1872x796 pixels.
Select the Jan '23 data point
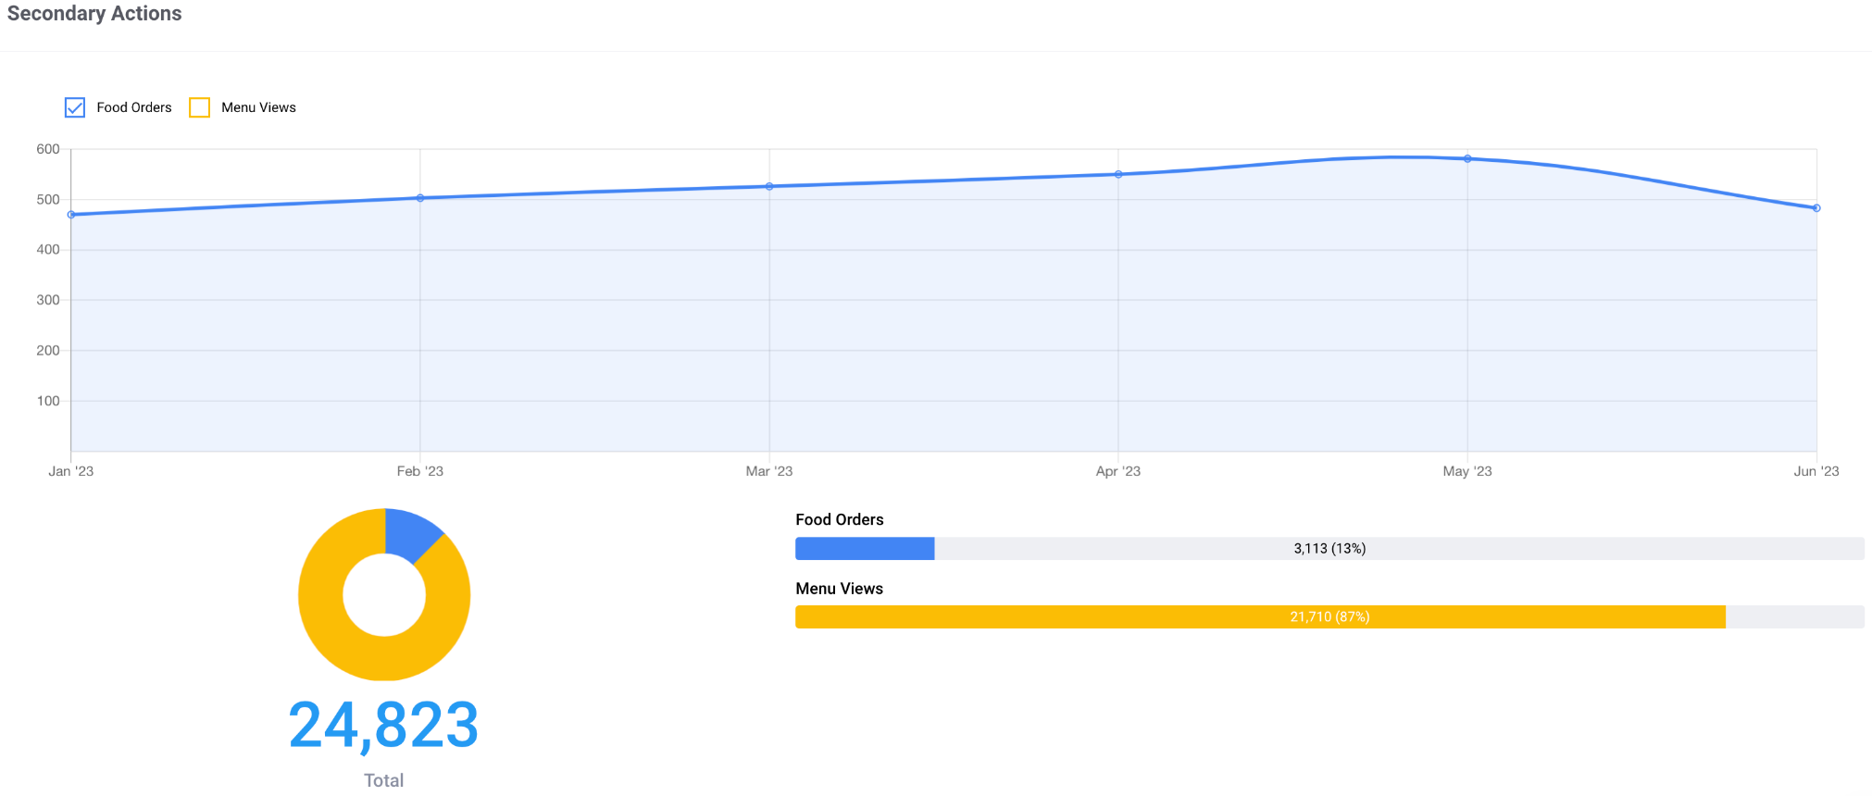point(71,215)
